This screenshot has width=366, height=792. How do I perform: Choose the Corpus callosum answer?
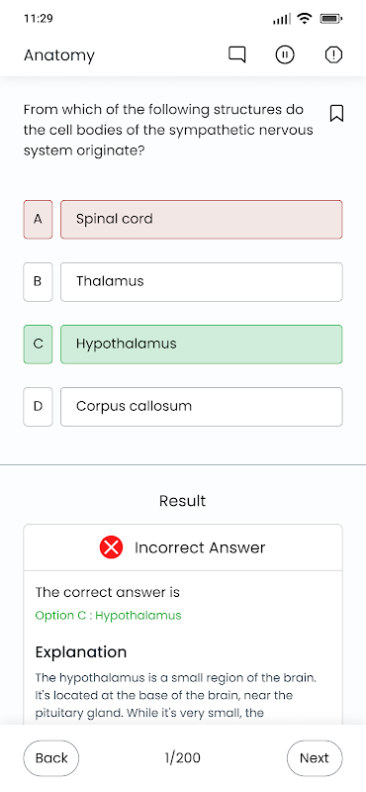[x=202, y=407]
